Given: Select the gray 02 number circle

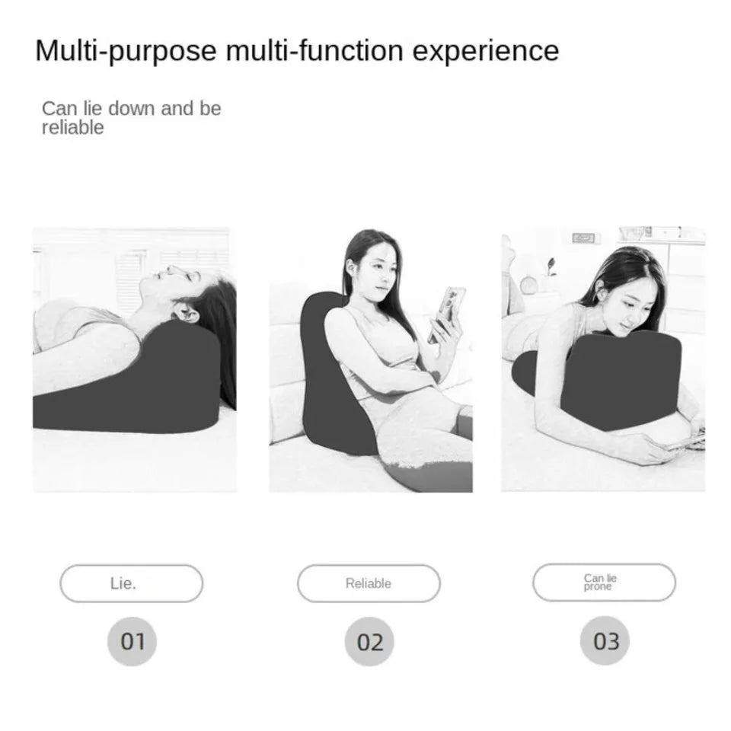Looking at the screenshot, I should pos(369,641).
